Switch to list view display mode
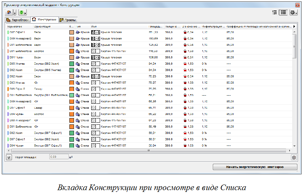Viewport: 303px width, 194px height. (x=283, y=13)
